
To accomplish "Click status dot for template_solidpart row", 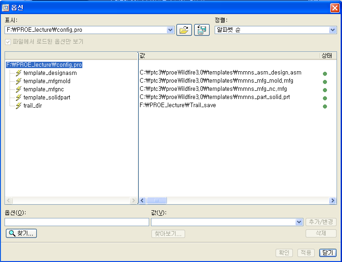I will point(325,98).
